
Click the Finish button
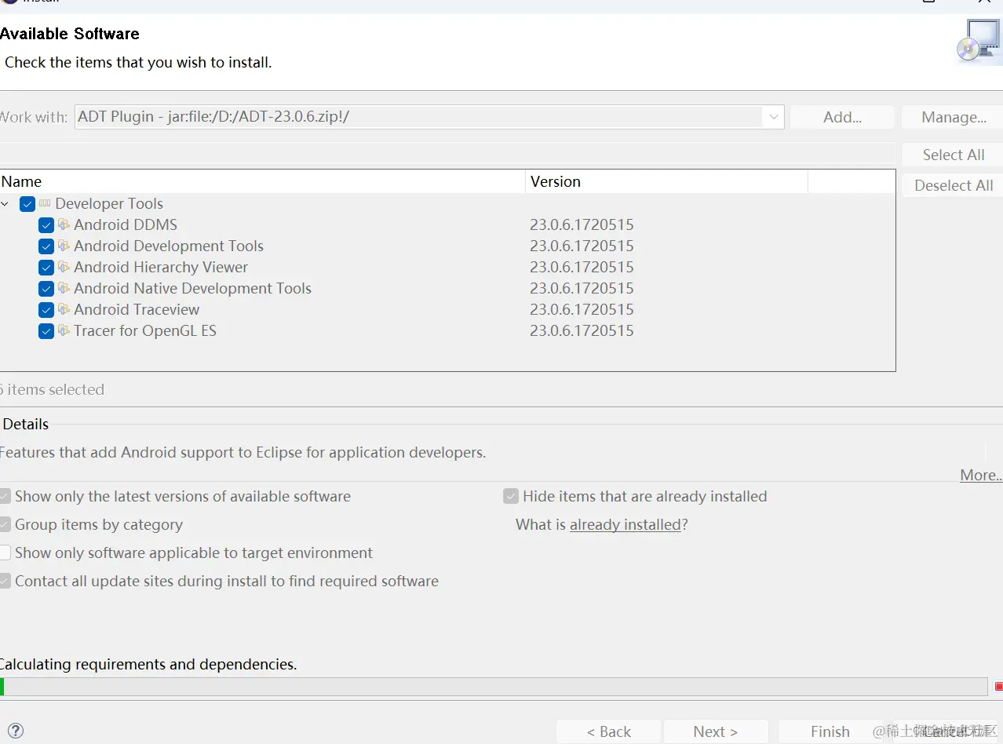tap(830, 731)
